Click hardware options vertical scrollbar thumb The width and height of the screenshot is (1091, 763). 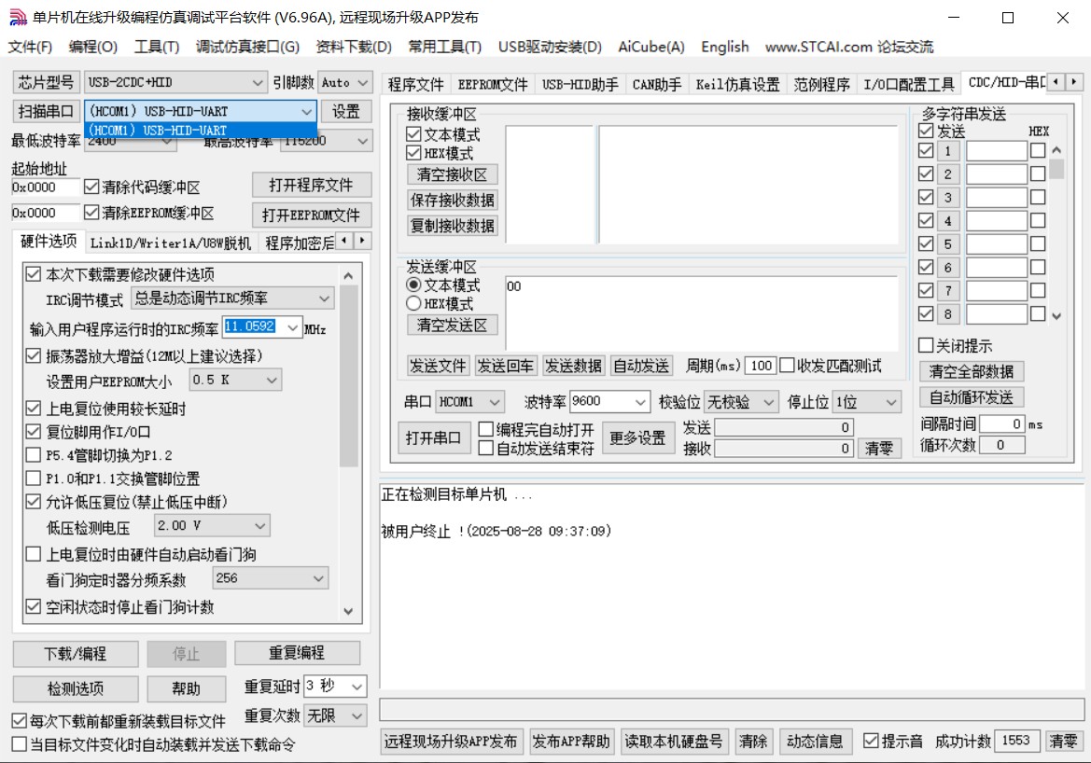(349, 376)
